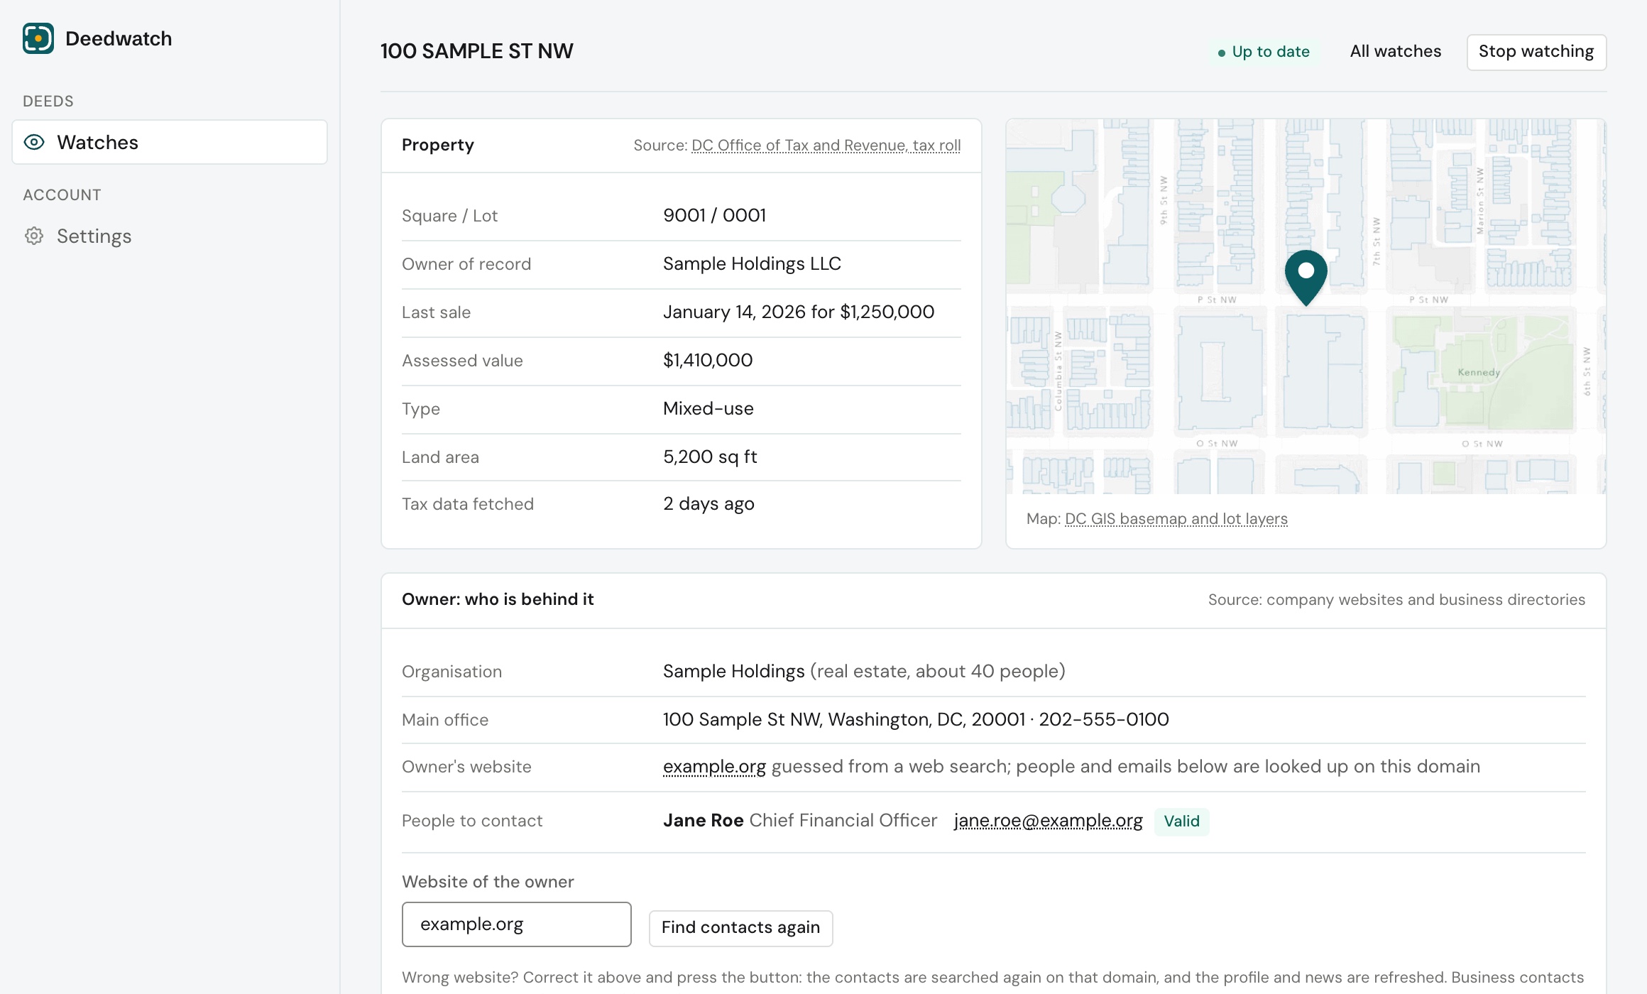Click Find contacts again button
The image size is (1647, 994).
740,928
